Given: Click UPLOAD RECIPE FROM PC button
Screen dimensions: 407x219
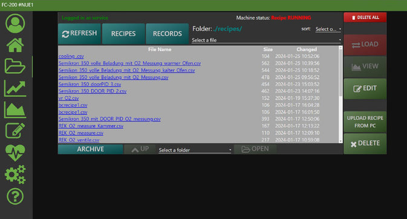Looking at the screenshot, I should tap(365, 122).
